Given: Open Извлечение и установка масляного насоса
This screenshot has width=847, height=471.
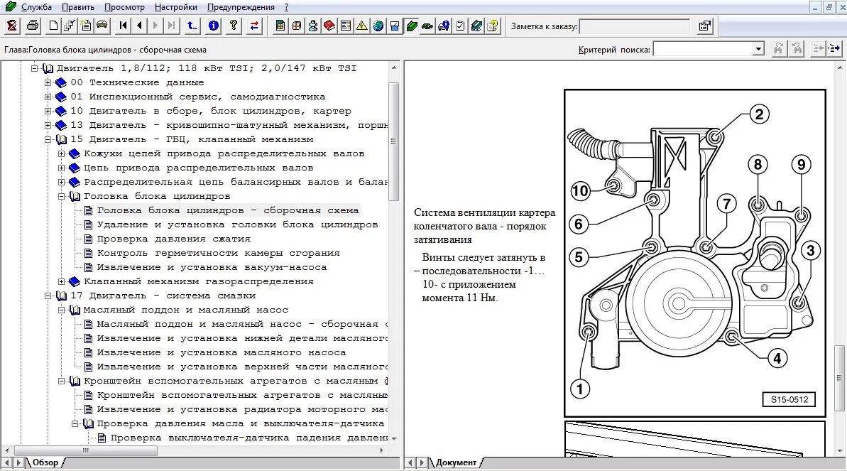Looking at the screenshot, I should [x=222, y=352].
